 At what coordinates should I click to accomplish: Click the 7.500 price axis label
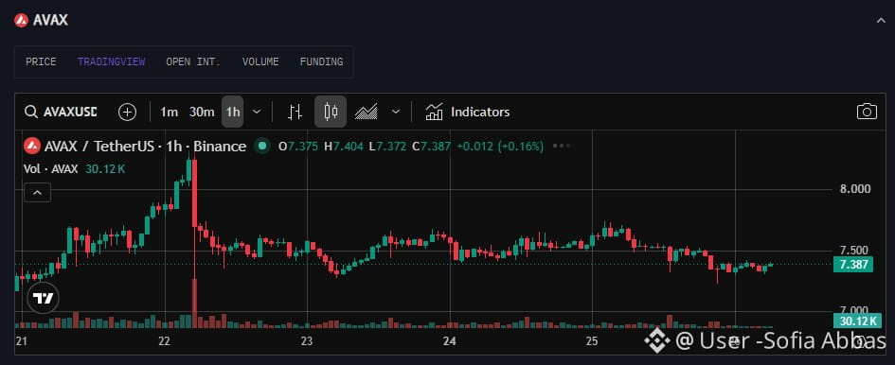[854, 251]
